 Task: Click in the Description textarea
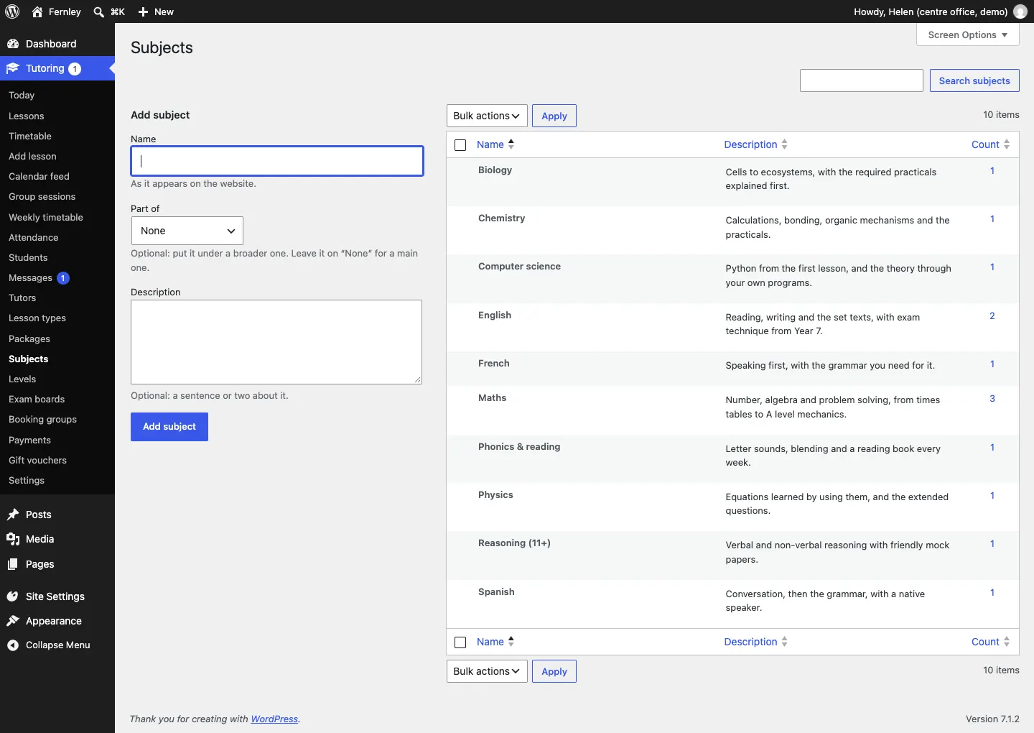pyautogui.click(x=276, y=342)
